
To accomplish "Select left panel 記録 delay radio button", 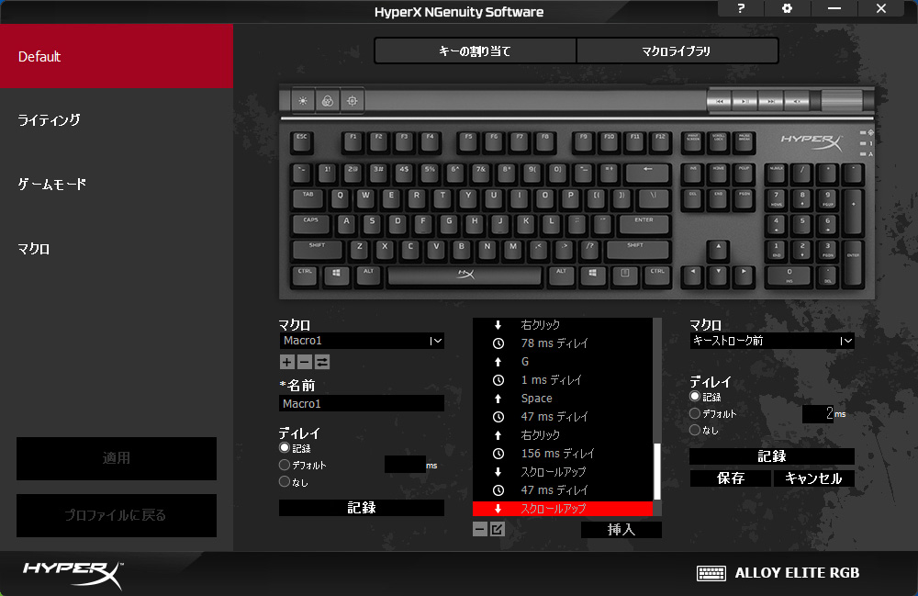I will coord(285,448).
